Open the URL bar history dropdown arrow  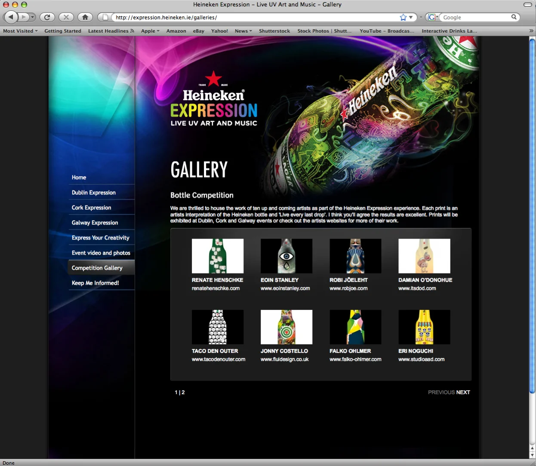pyautogui.click(x=411, y=17)
